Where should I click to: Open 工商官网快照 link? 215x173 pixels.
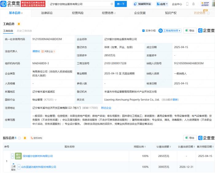pyautogui.click(x=170, y=31)
